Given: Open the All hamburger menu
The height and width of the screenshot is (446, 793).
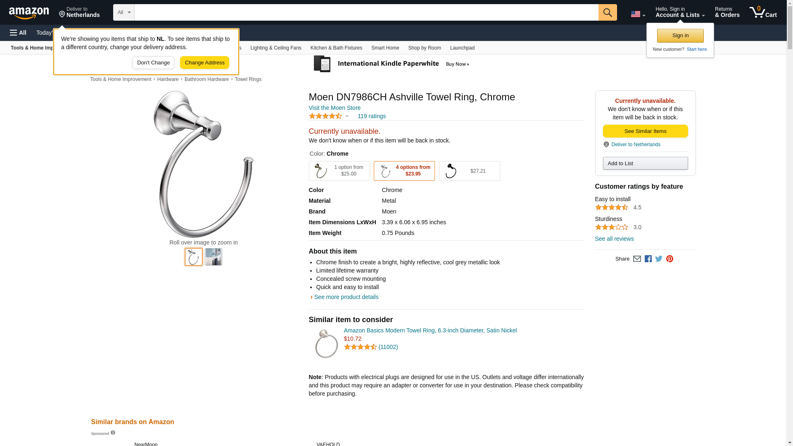Looking at the screenshot, I should pyautogui.click(x=18, y=33).
